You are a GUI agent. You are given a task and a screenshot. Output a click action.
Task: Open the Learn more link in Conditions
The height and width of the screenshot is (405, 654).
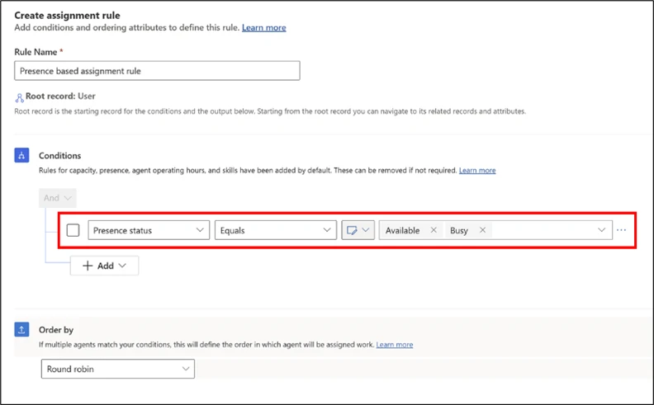[477, 170]
